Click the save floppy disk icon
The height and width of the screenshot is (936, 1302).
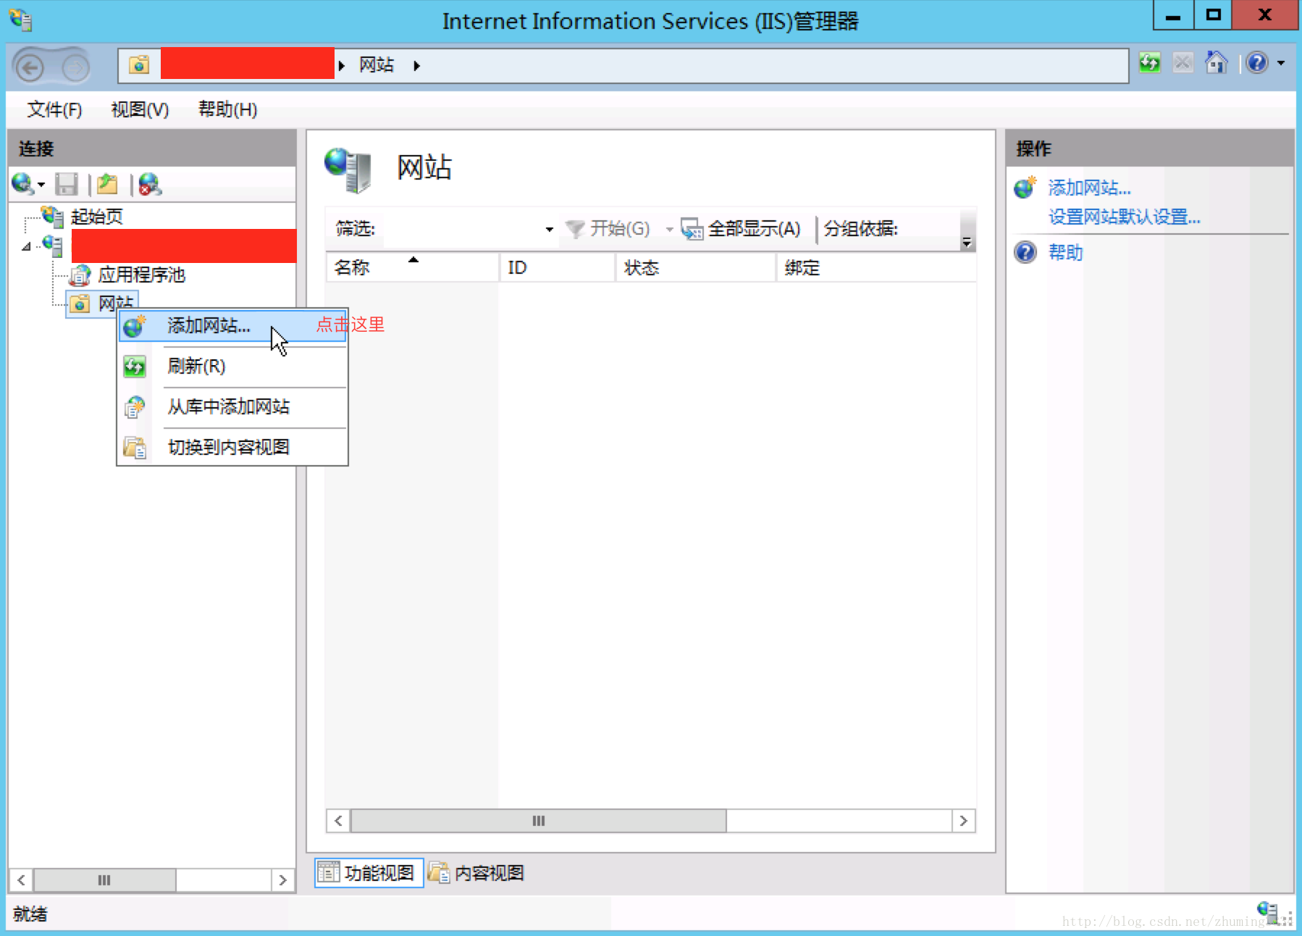(67, 184)
